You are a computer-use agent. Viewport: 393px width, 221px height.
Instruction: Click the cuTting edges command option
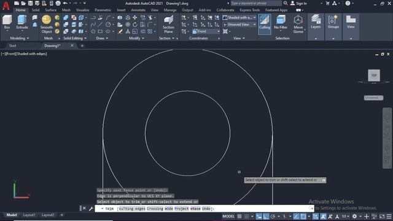coord(132,209)
